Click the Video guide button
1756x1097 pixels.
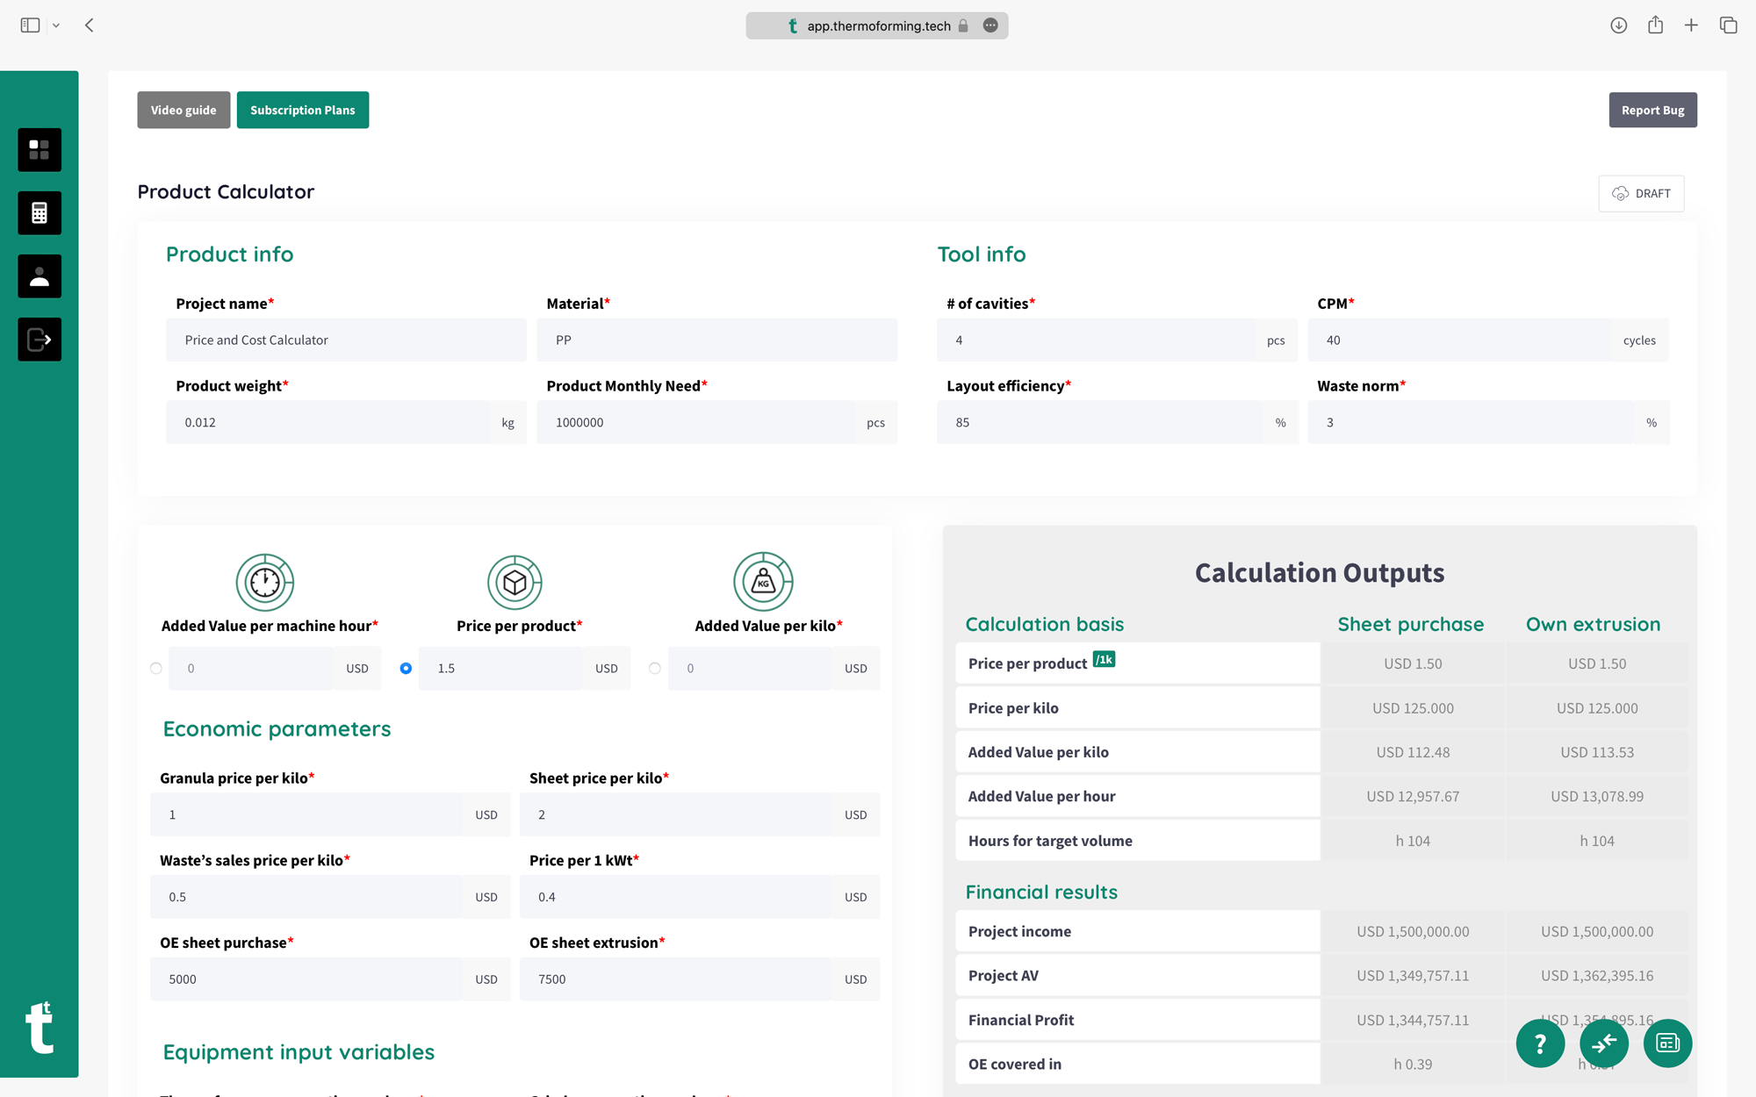(184, 111)
